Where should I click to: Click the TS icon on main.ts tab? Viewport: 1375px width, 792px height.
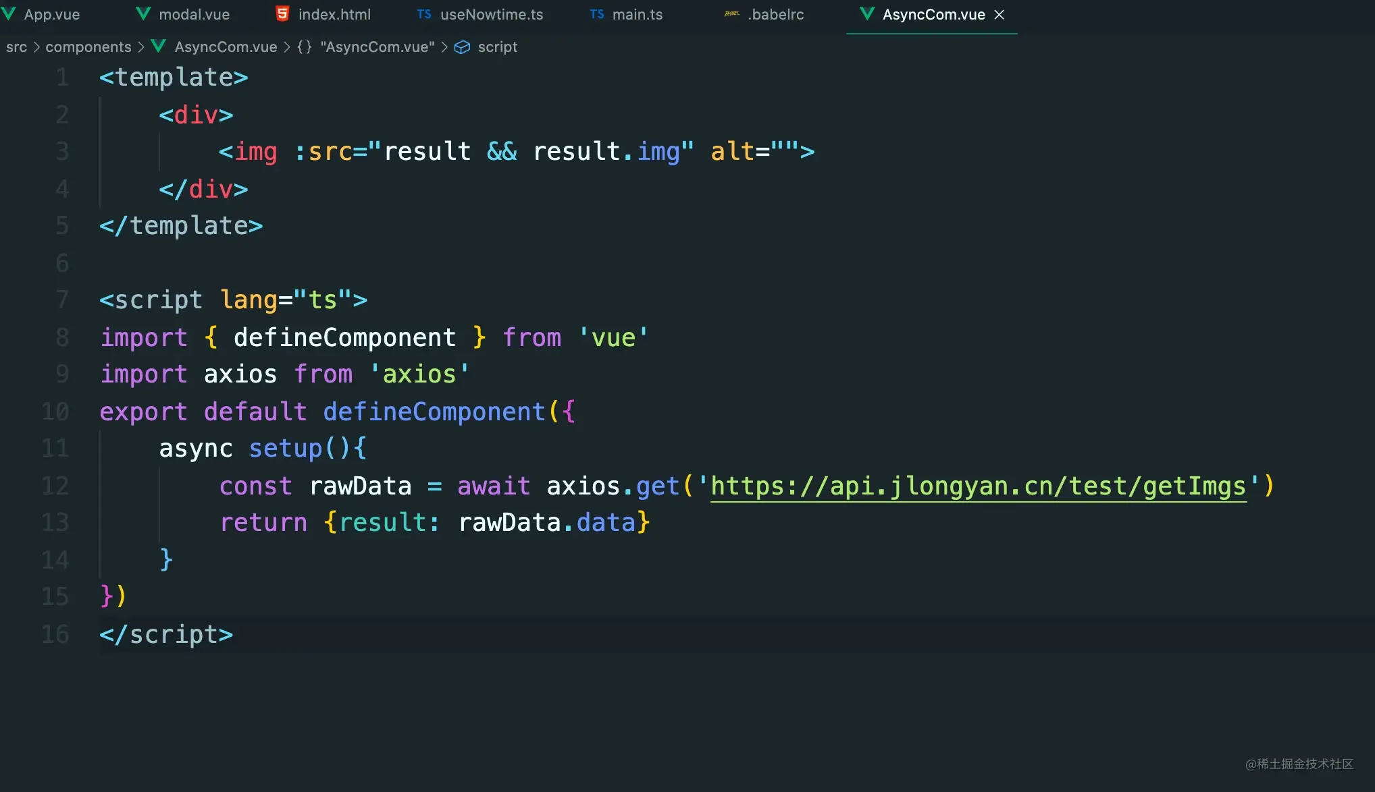tap(597, 14)
